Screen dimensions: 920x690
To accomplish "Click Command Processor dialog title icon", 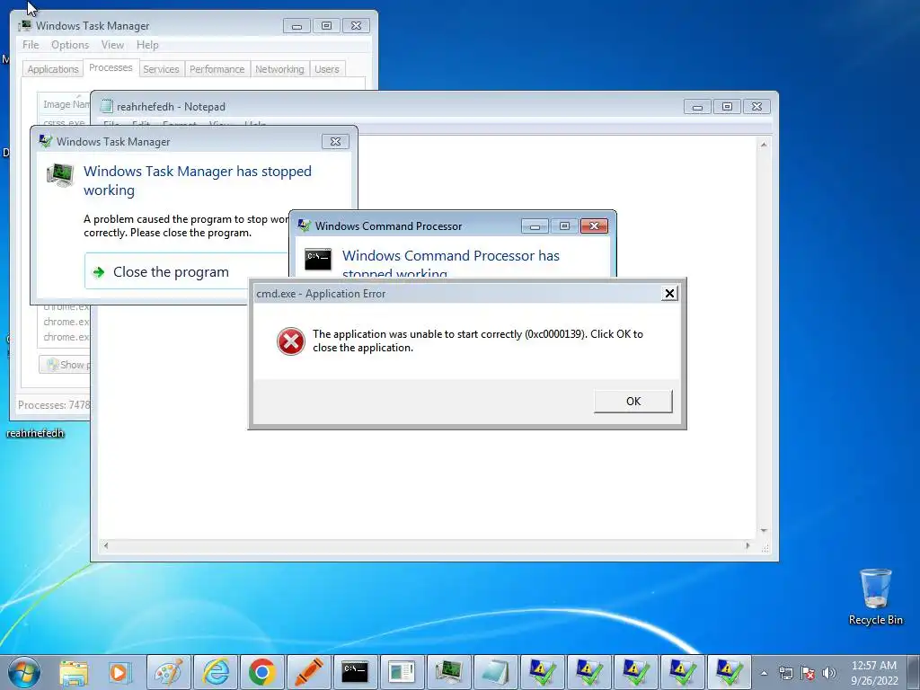I will pos(304,226).
